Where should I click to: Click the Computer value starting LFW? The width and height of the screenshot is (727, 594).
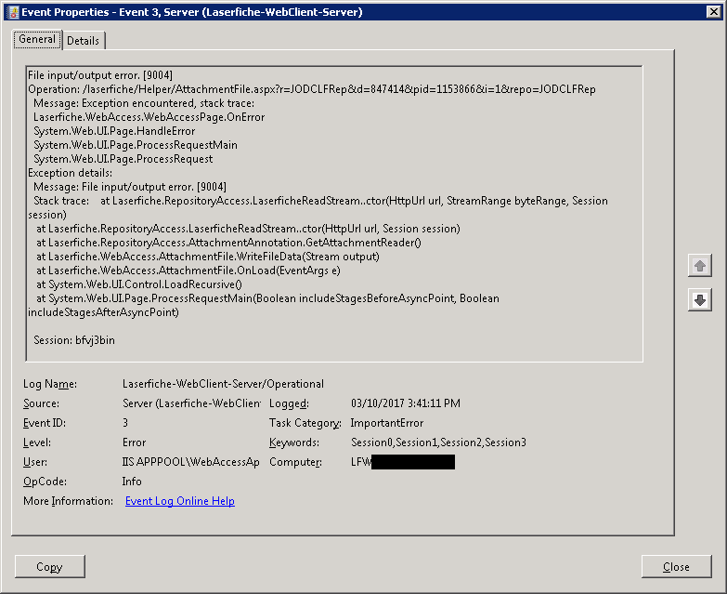point(402,462)
